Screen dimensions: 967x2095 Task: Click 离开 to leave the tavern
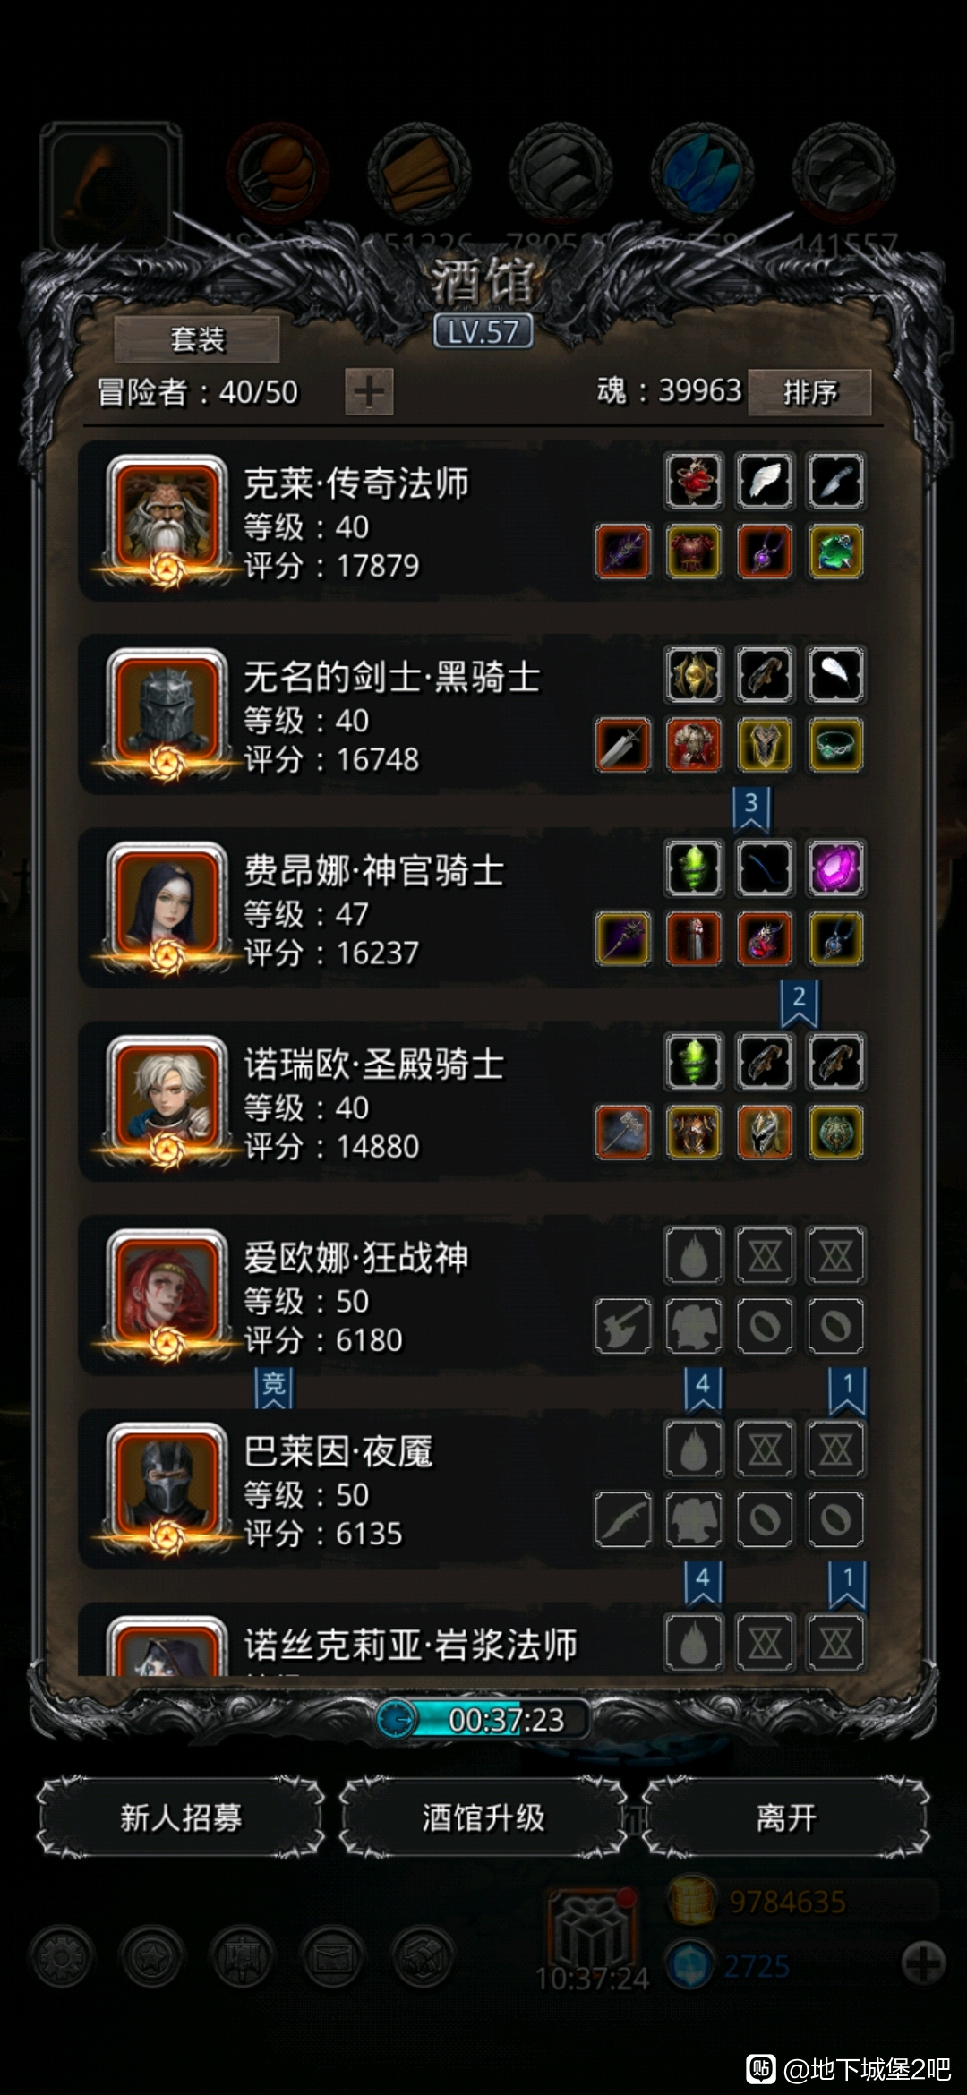(786, 1817)
